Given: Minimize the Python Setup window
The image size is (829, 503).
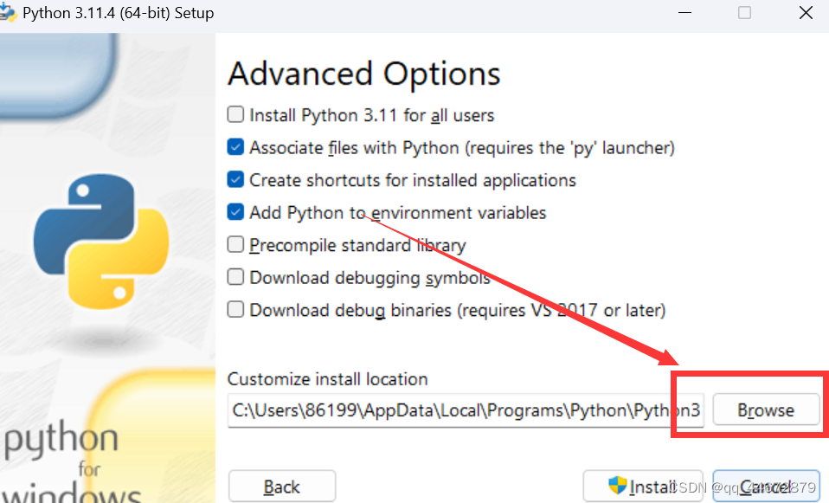Looking at the screenshot, I should click(684, 13).
